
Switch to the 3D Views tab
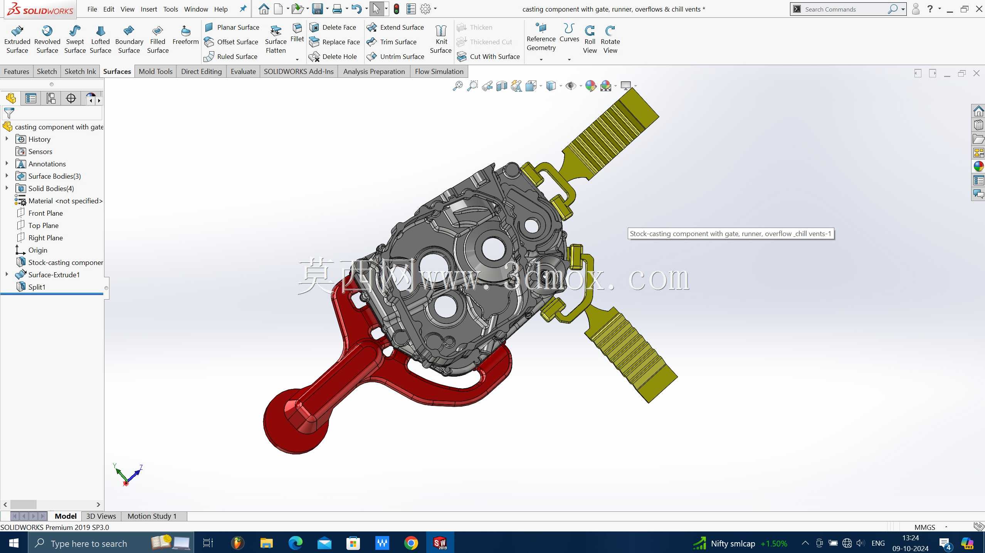(x=101, y=516)
